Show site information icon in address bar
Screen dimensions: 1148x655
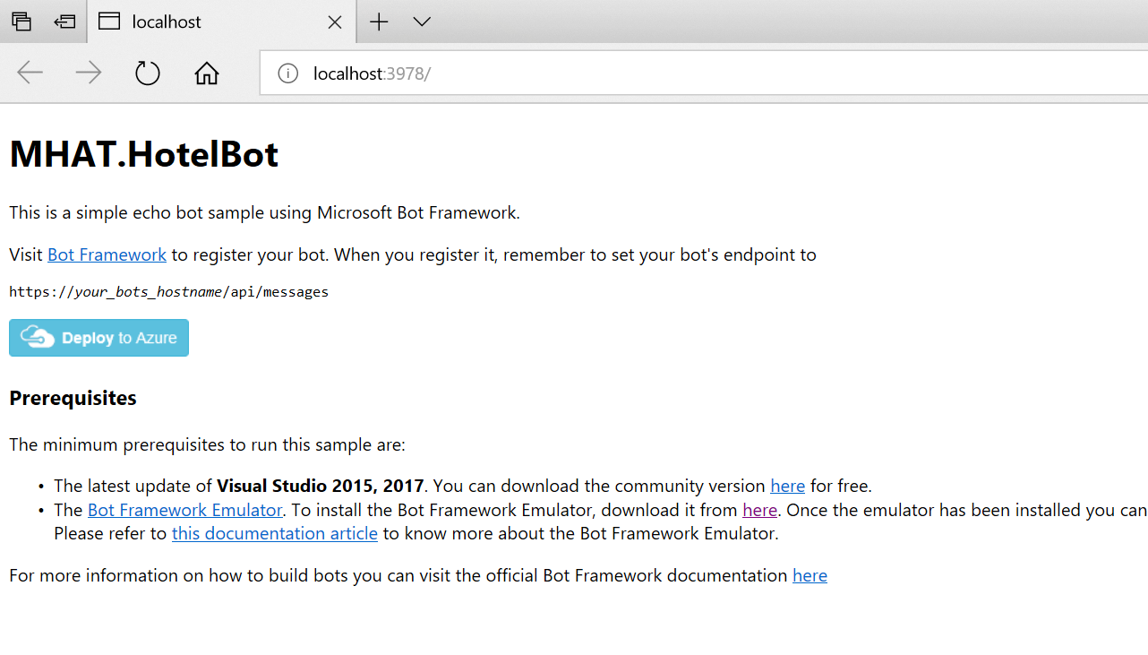click(x=287, y=73)
